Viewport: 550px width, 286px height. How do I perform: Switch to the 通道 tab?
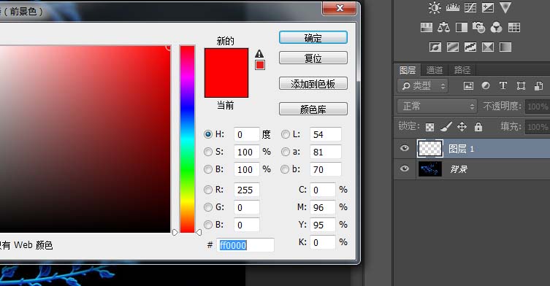(x=435, y=70)
